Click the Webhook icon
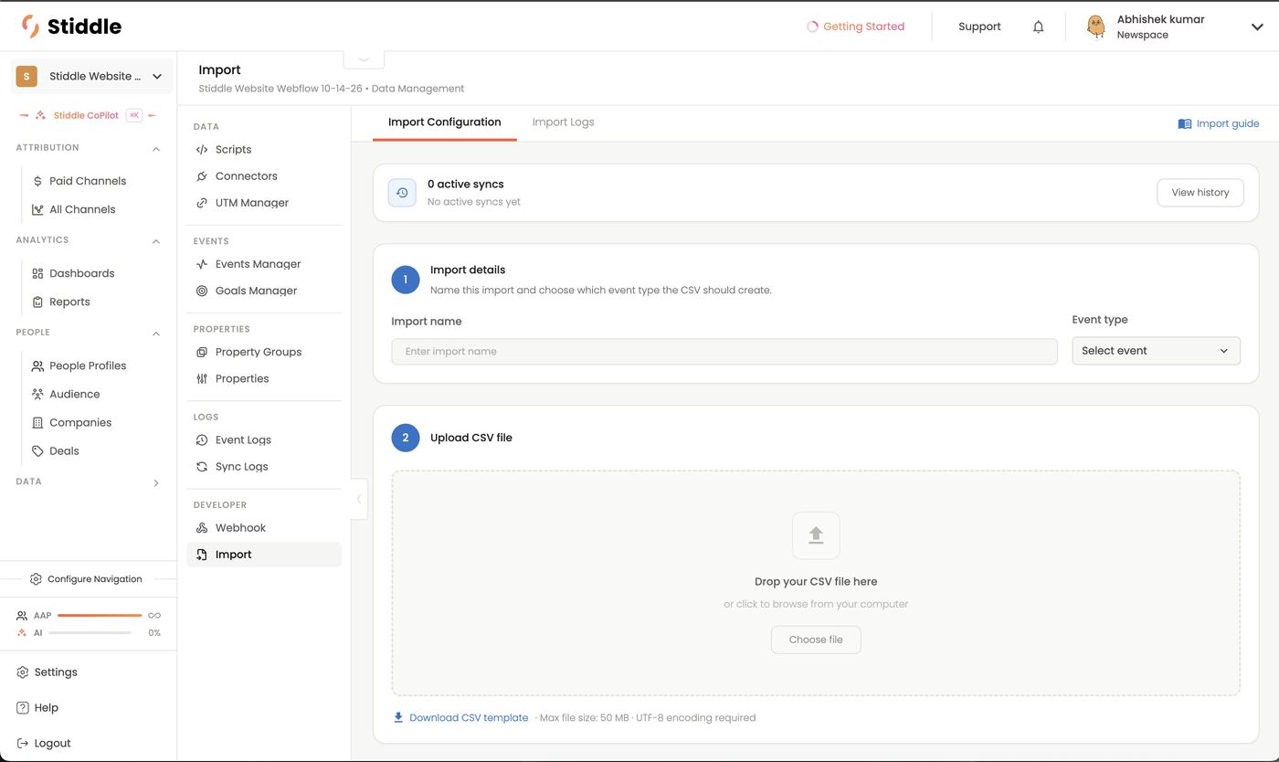The image size is (1279, 762). click(202, 528)
